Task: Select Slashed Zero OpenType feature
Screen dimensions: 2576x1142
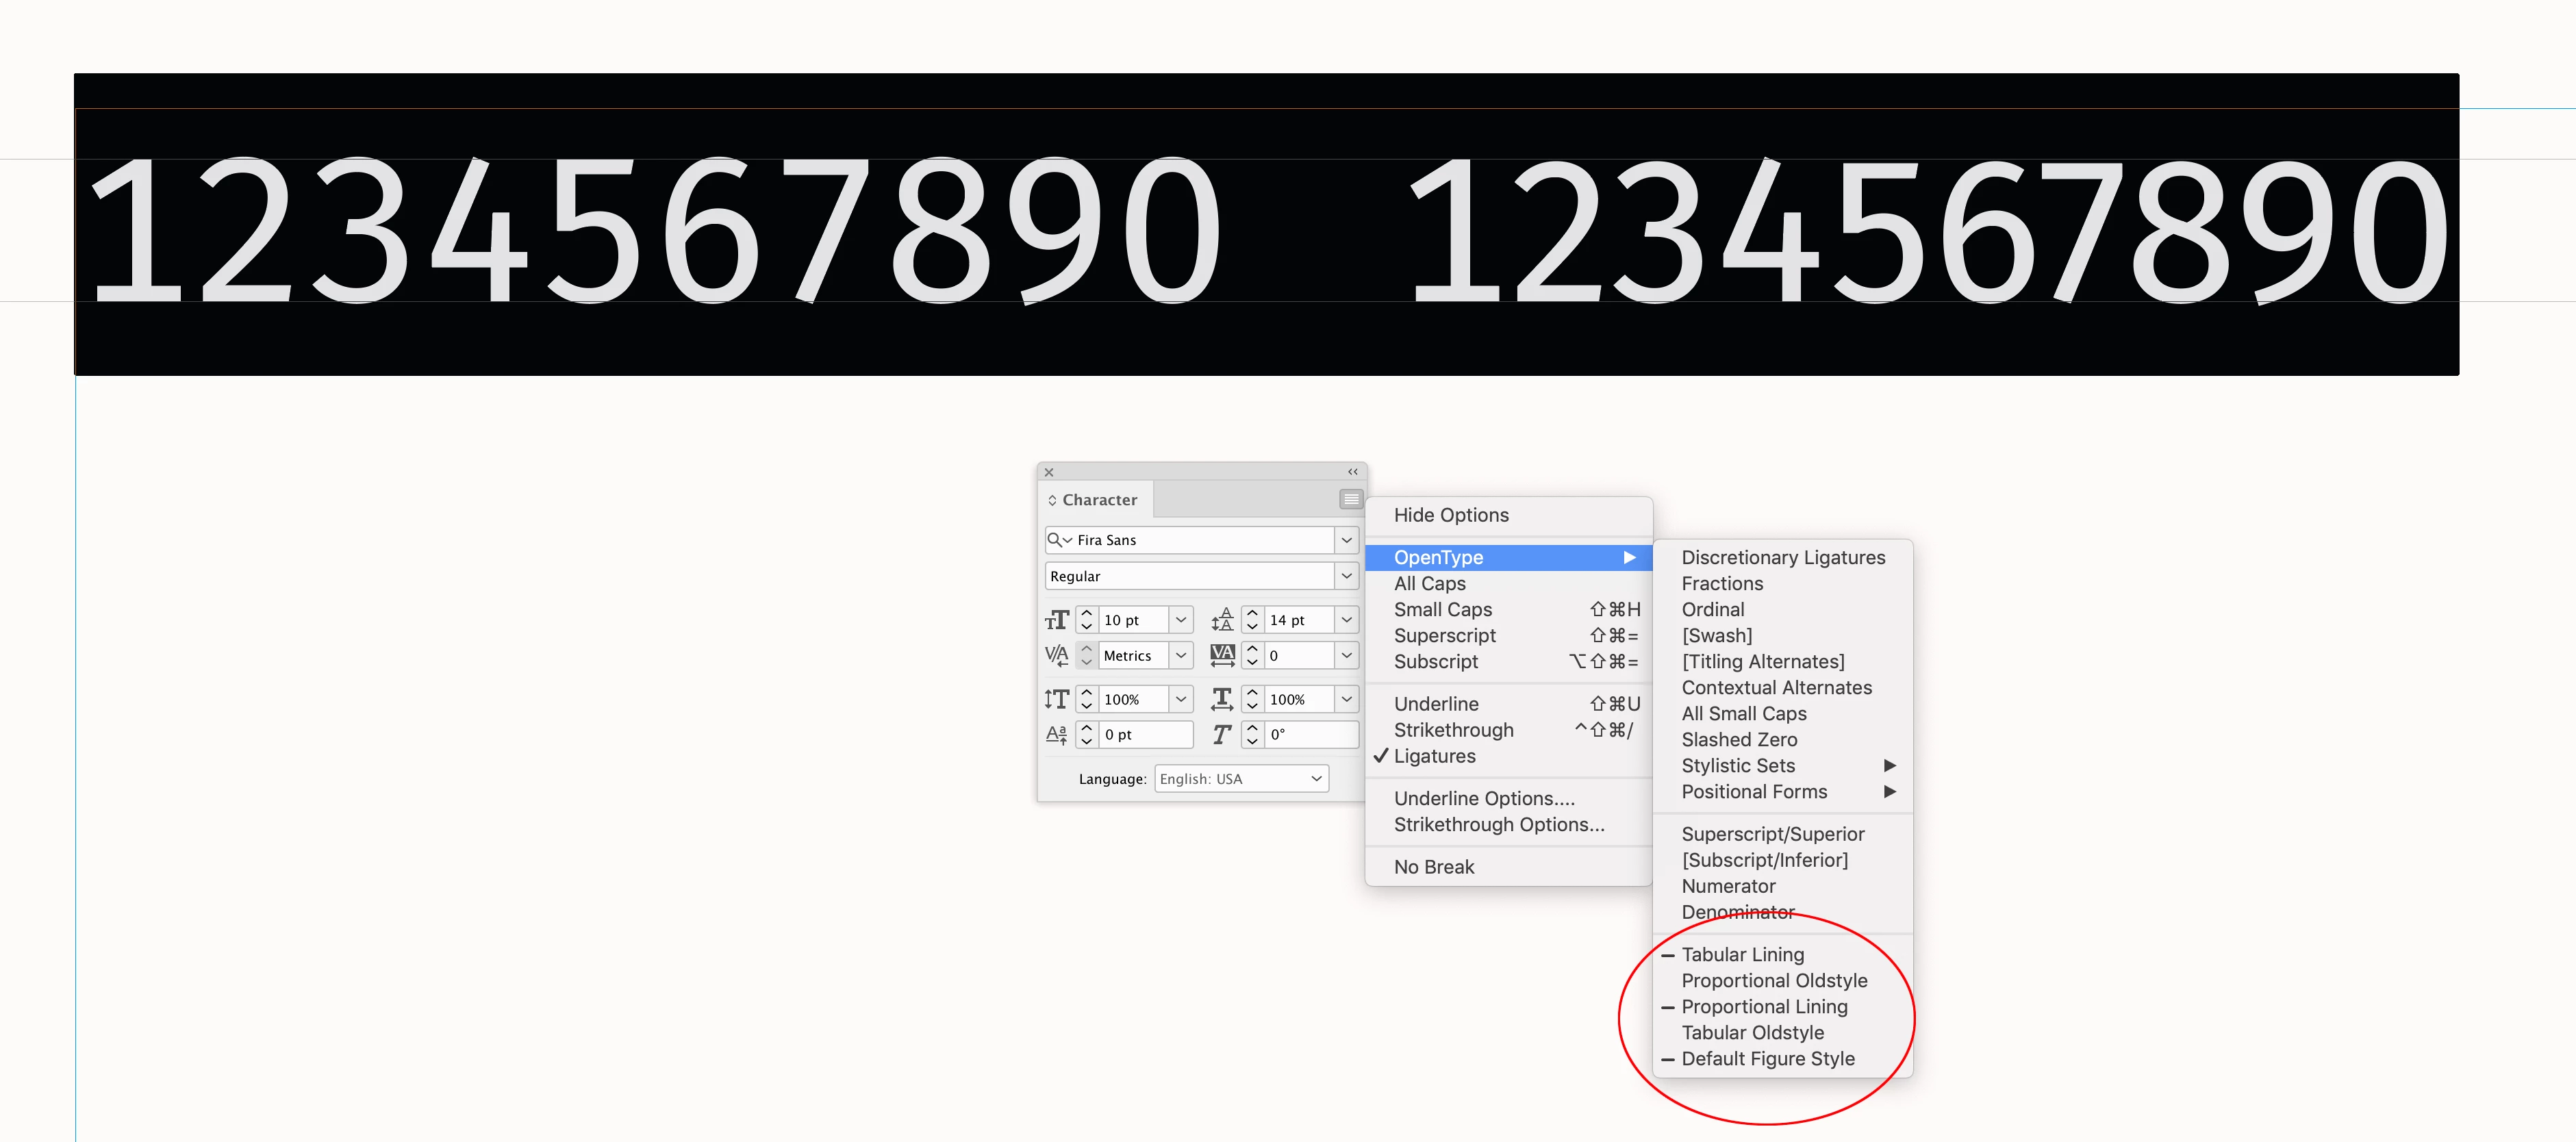Action: (x=1739, y=740)
